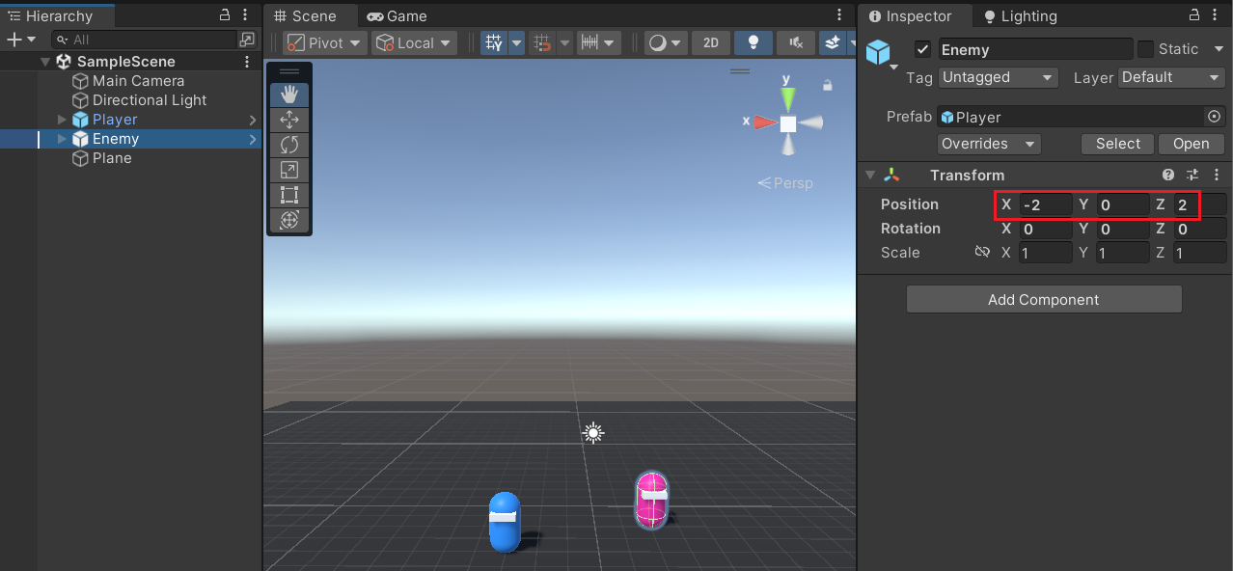Uncheck the Enemy active checkbox
This screenshot has height=571, width=1233.
(923, 49)
